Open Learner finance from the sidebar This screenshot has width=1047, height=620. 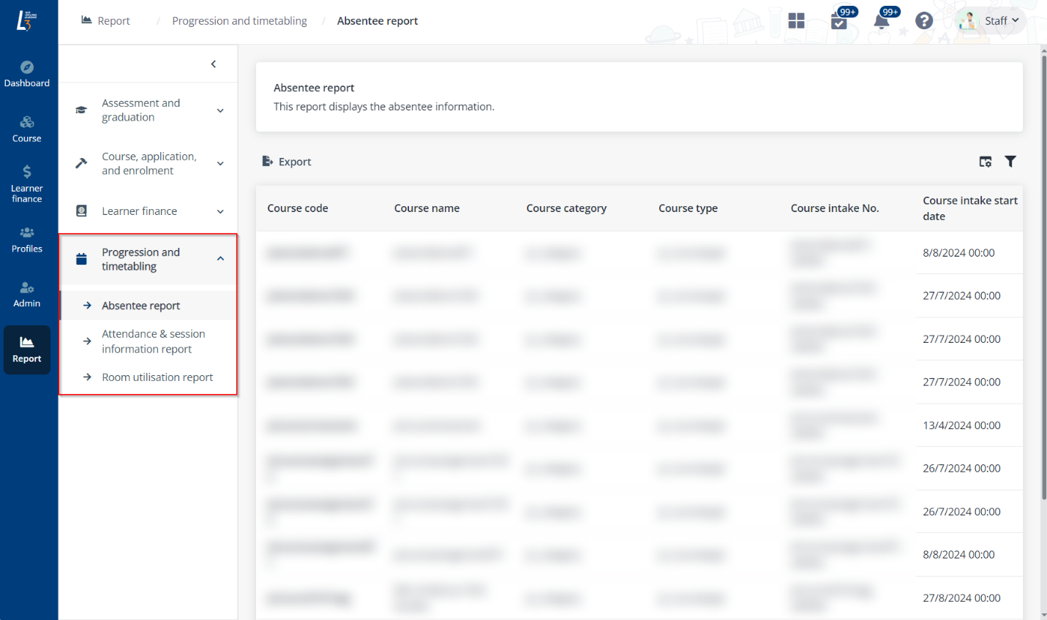point(27,183)
